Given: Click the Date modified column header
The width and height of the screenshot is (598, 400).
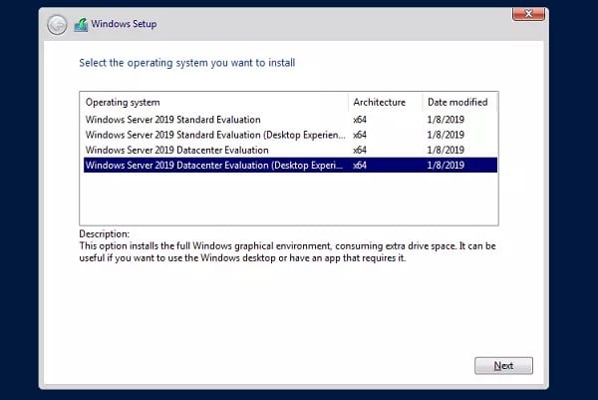Looking at the screenshot, I should click(x=457, y=102).
